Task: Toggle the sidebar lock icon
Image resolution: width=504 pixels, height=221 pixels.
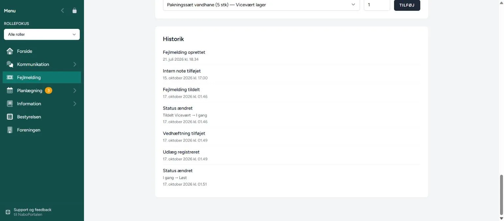Action: tap(74, 10)
